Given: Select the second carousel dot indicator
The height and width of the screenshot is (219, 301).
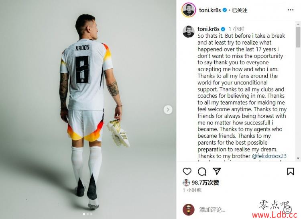Looking at the screenshot, I should pos(87,214).
